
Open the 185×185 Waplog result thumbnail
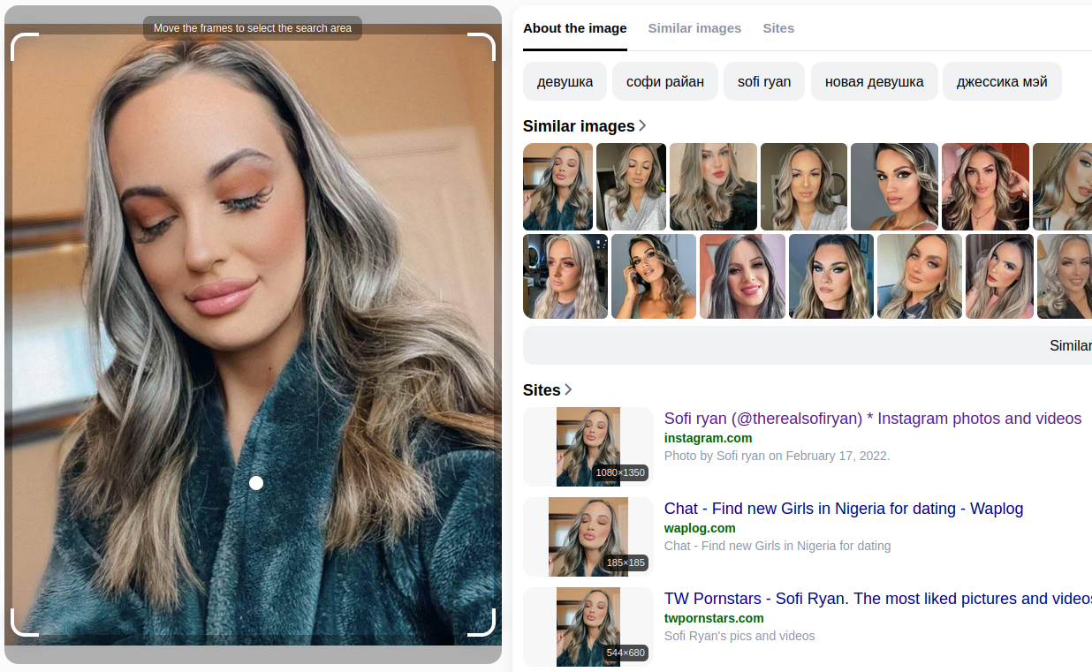point(588,537)
